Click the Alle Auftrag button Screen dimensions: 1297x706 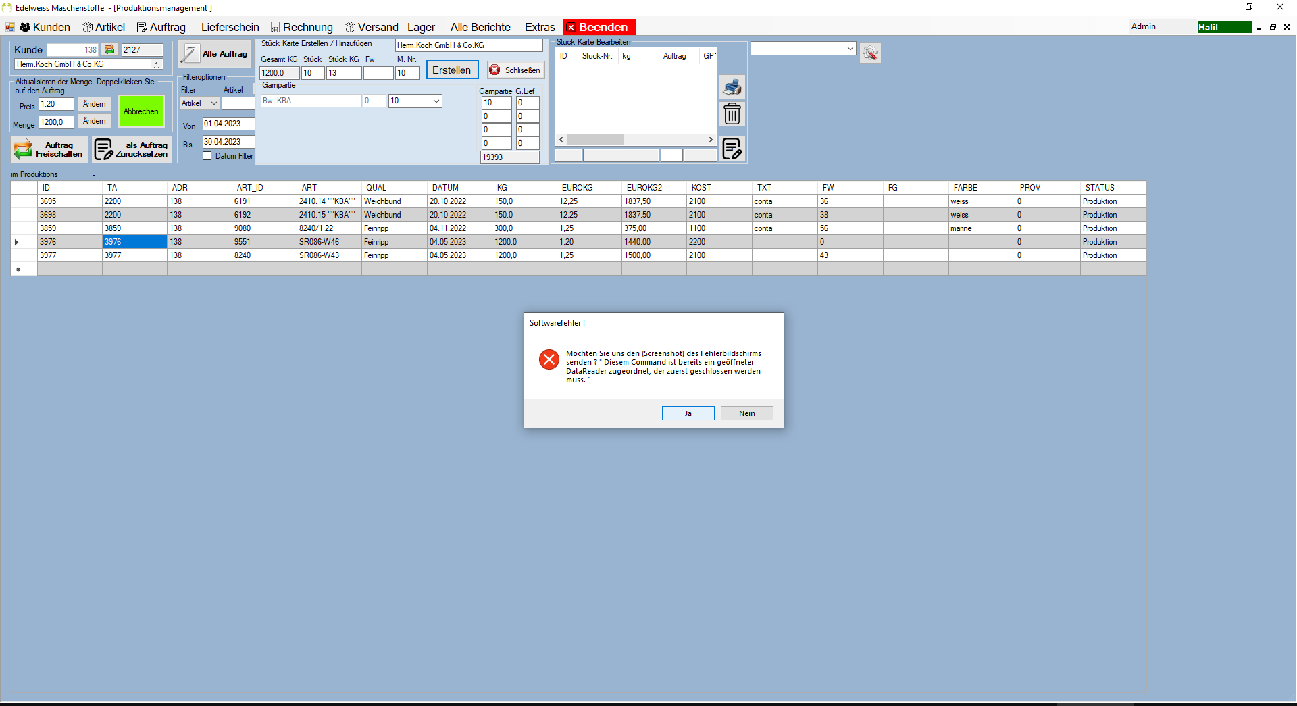pyautogui.click(x=215, y=54)
